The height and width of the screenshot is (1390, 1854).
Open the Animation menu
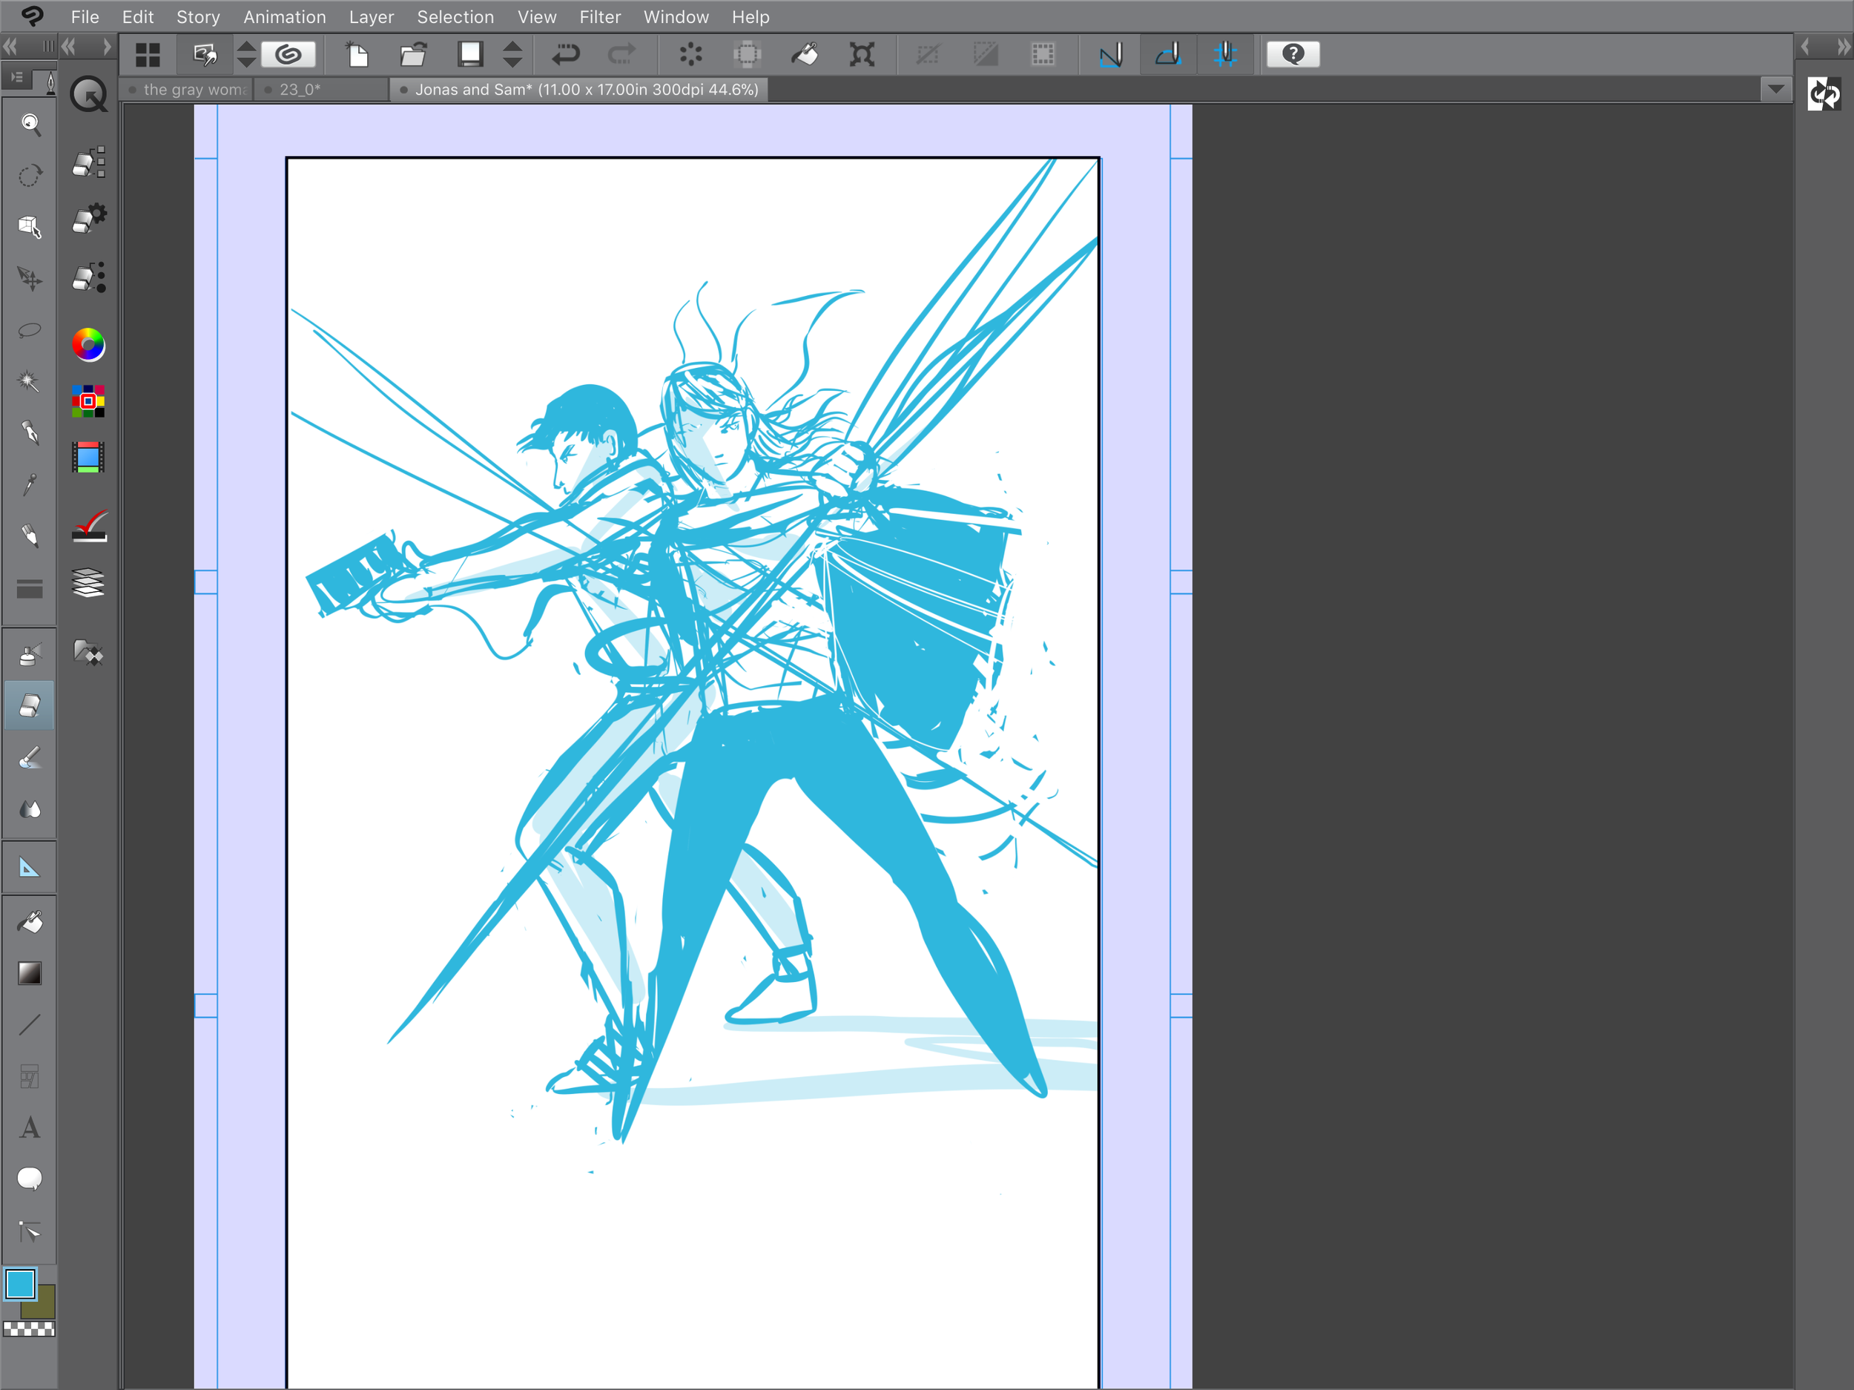tap(285, 17)
